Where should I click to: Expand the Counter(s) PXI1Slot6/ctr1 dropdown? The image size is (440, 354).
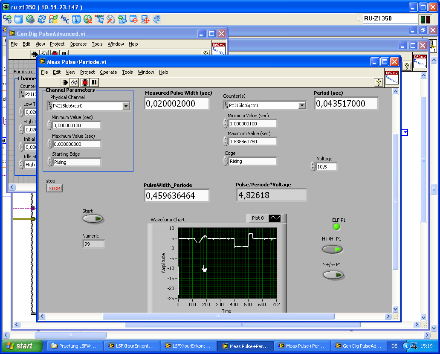pyautogui.click(x=302, y=105)
